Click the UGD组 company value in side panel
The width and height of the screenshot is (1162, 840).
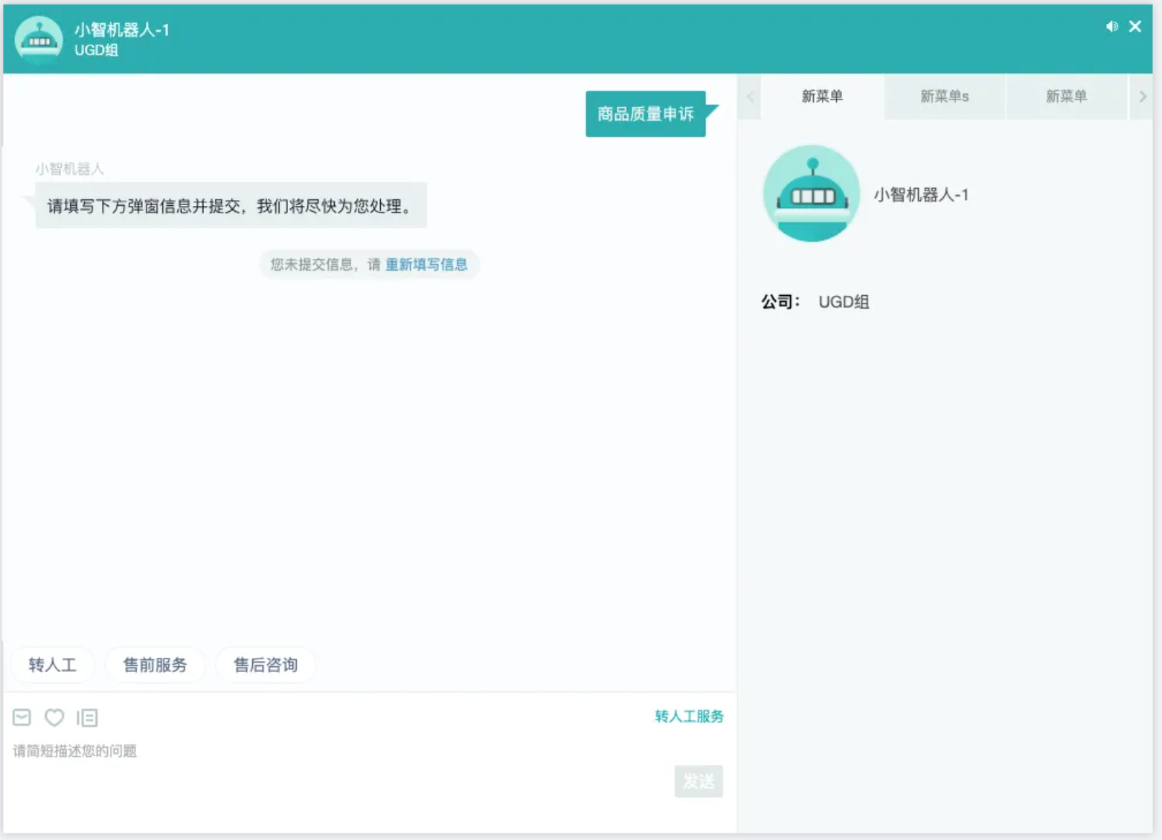pyautogui.click(x=844, y=302)
